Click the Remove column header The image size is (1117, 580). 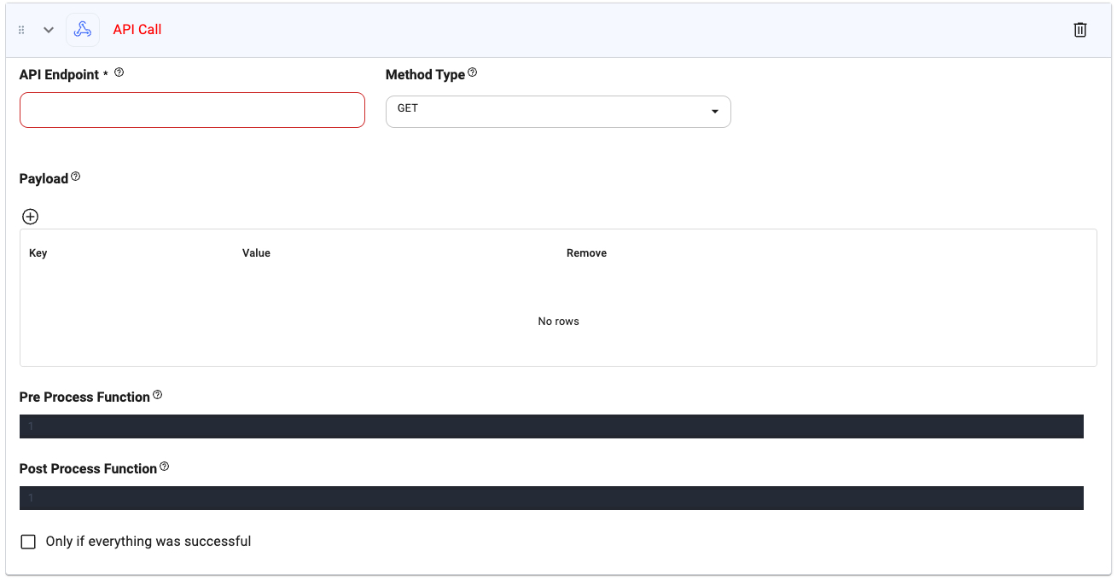click(x=586, y=252)
